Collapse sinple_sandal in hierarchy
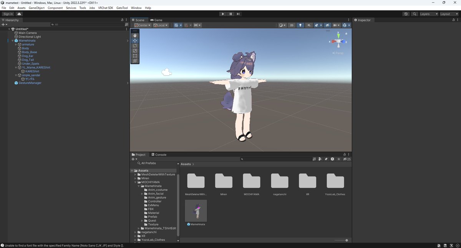The image size is (461, 248). (x=16, y=75)
